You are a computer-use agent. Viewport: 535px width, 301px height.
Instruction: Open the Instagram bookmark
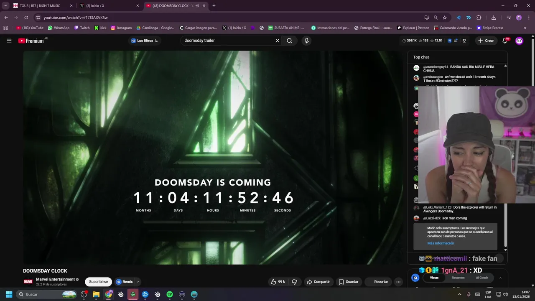(121, 28)
